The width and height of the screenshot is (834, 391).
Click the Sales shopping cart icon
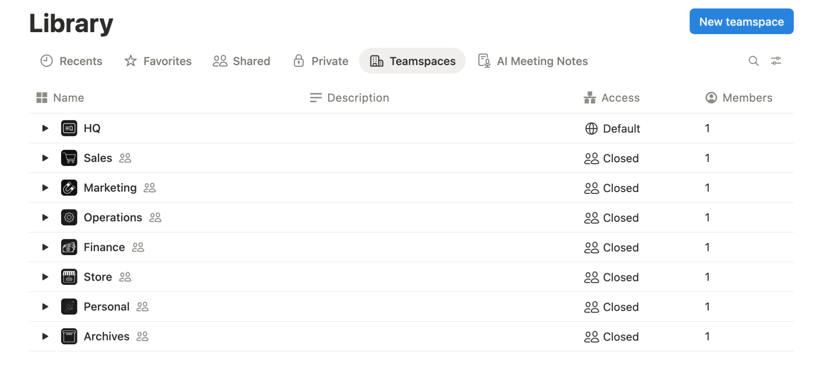69,158
